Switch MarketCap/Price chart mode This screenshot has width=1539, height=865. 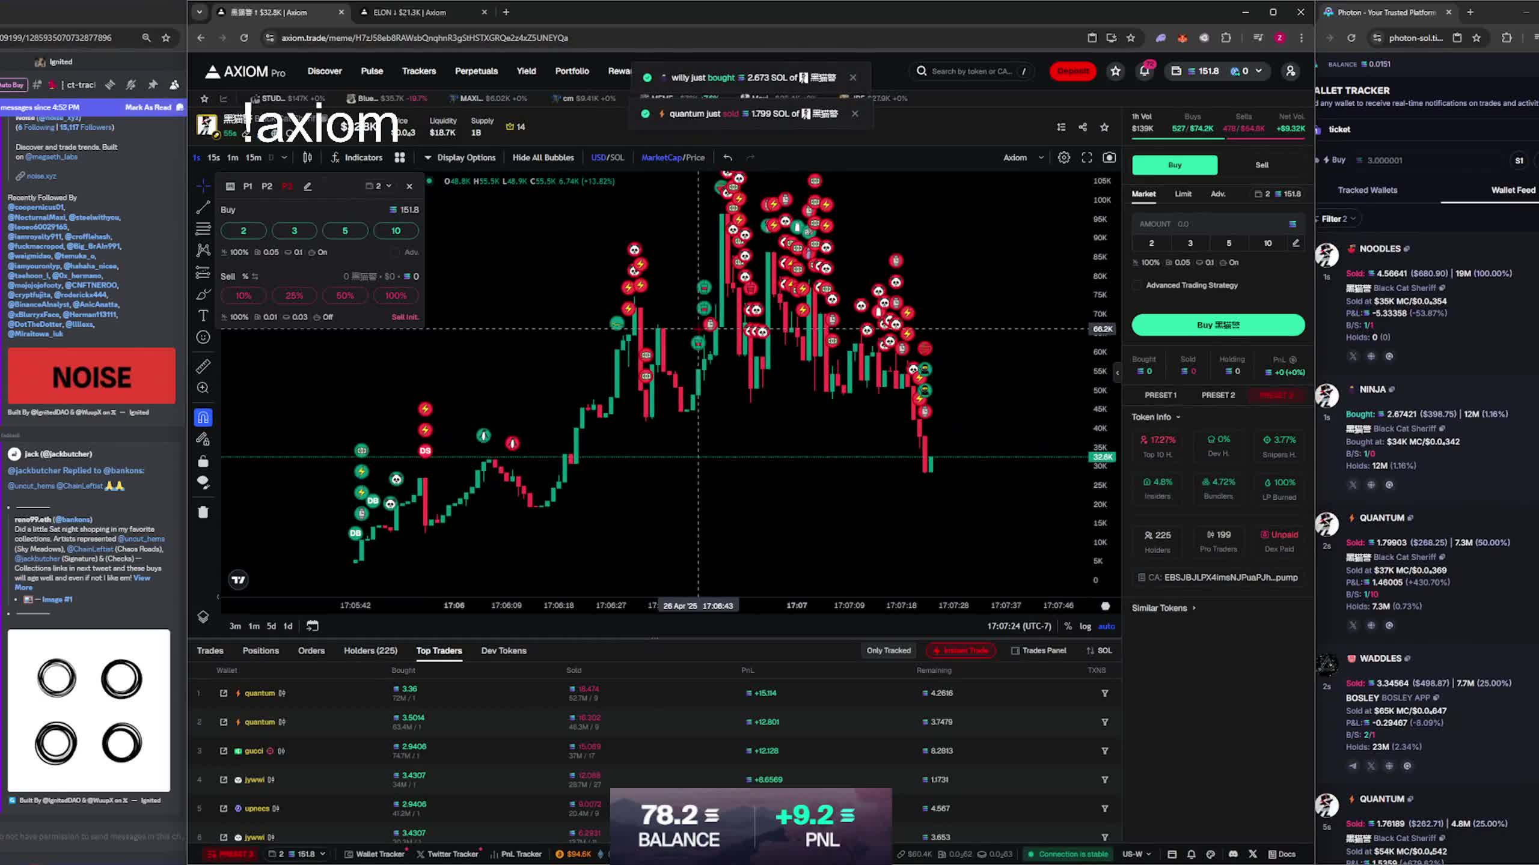pos(673,157)
